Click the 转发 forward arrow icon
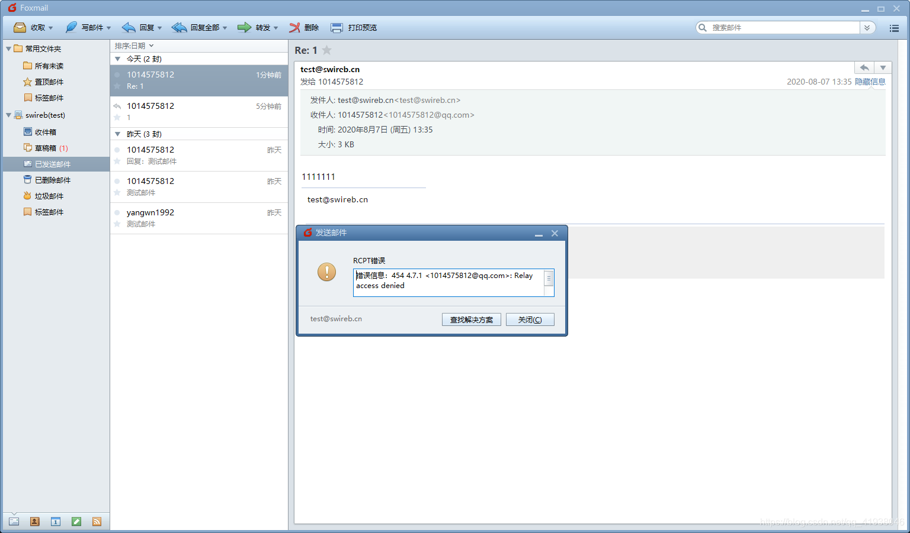 point(244,27)
